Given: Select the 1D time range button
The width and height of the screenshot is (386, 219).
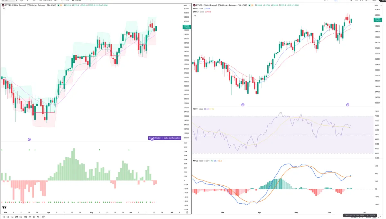Looking at the screenshot, I should [4, 217].
